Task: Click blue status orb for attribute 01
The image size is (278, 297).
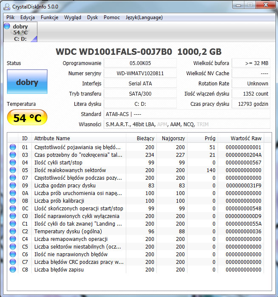Action: [x=13, y=147]
